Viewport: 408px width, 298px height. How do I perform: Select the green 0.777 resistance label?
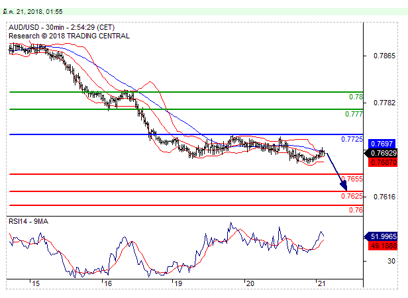354,114
